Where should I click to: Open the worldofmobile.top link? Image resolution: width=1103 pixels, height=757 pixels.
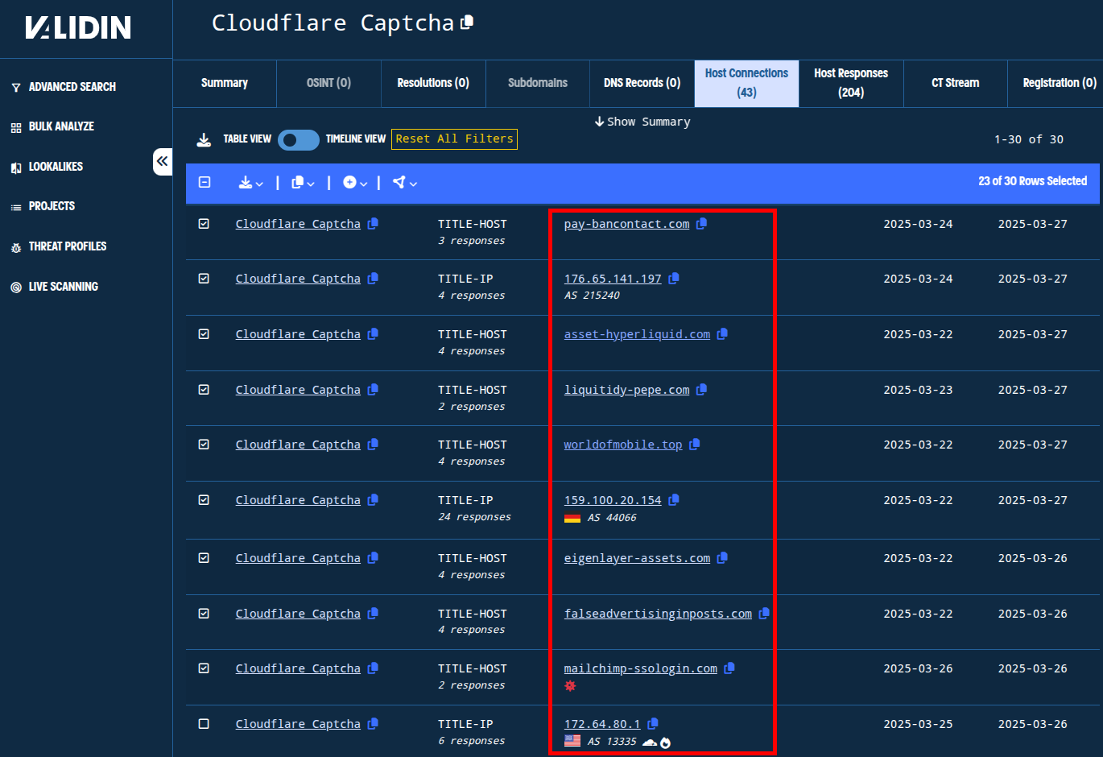(x=623, y=445)
